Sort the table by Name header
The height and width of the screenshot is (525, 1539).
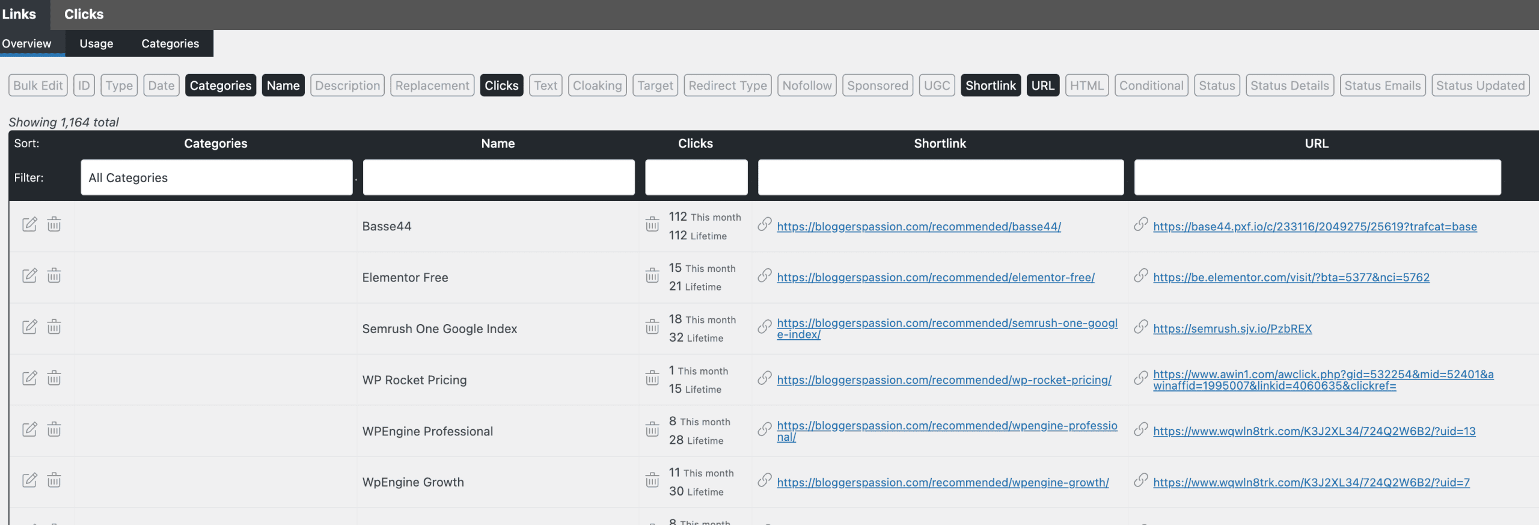click(x=498, y=143)
